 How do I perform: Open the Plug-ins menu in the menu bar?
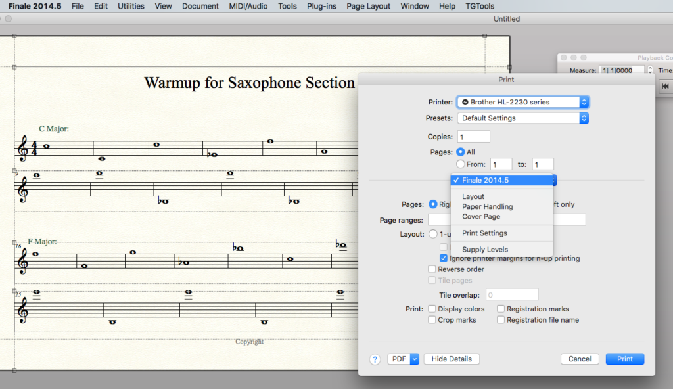(x=321, y=6)
